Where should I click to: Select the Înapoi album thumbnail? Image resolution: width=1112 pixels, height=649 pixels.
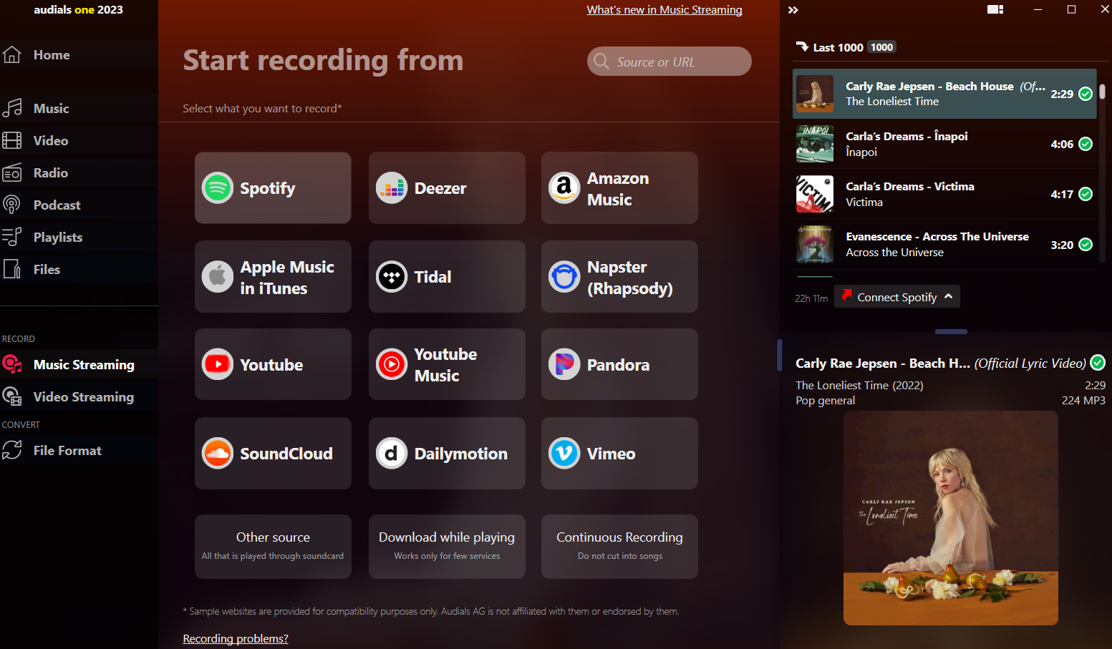tap(815, 144)
